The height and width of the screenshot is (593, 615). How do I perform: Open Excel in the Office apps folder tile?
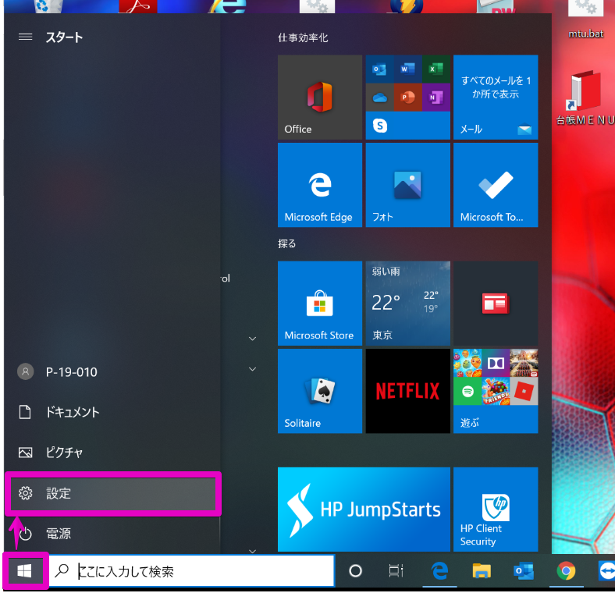click(436, 69)
